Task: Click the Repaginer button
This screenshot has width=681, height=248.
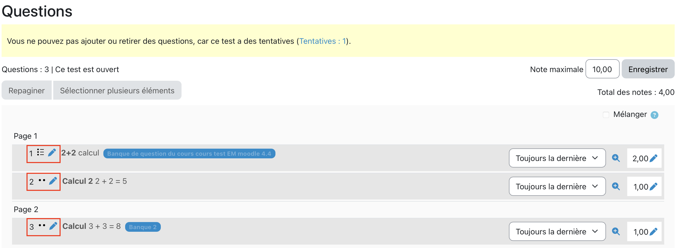Action: (26, 90)
